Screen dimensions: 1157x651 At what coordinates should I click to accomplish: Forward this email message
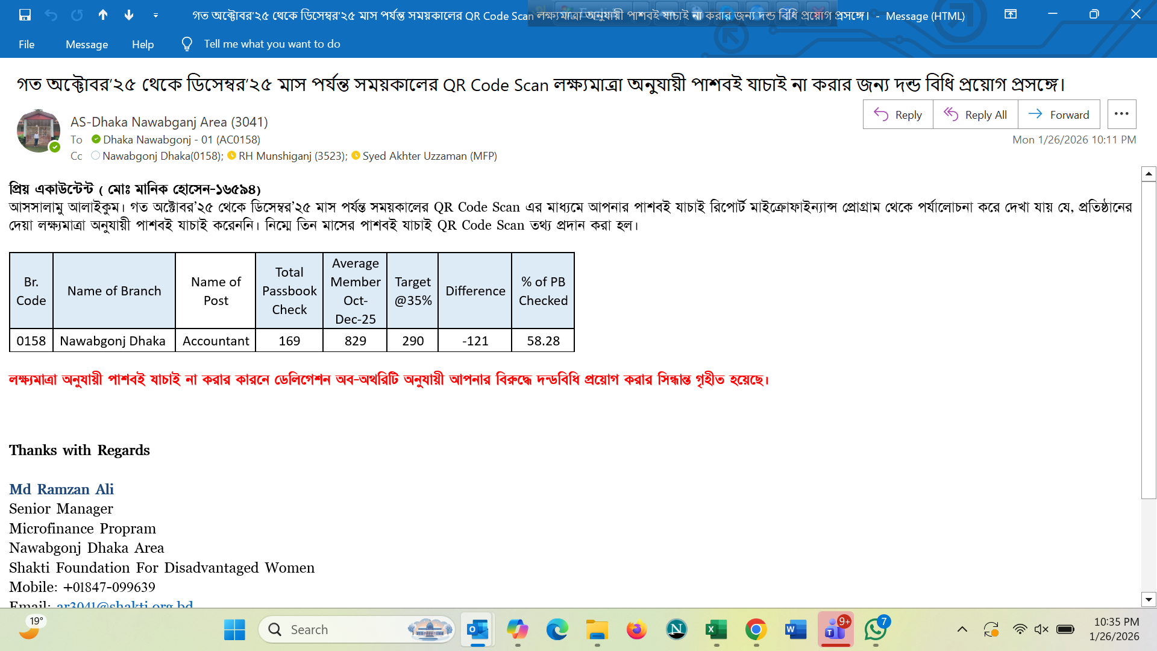coord(1059,115)
